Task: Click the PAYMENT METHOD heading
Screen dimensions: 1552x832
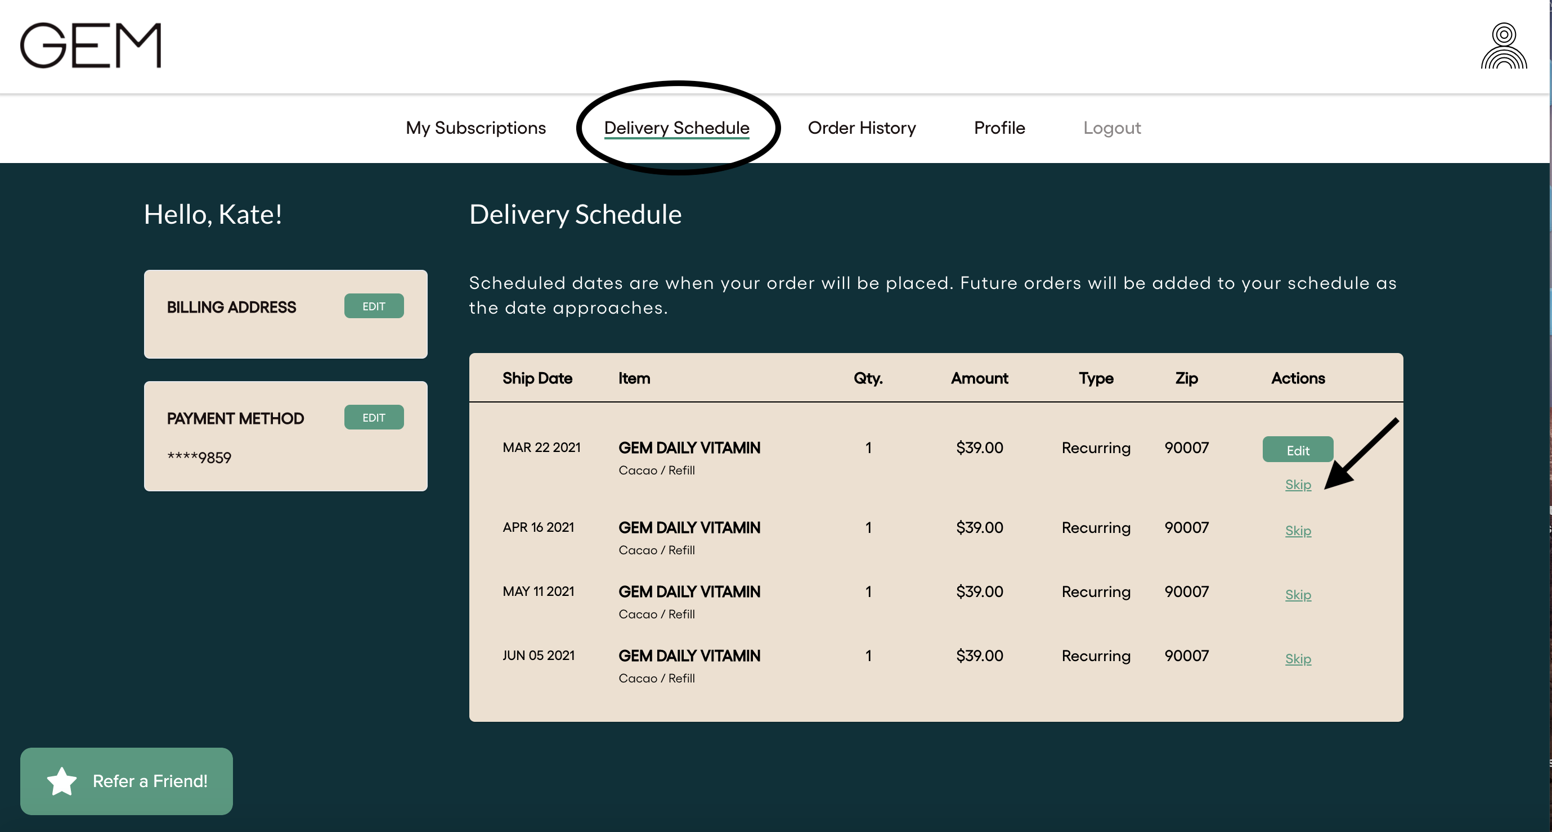Action: tap(235, 418)
